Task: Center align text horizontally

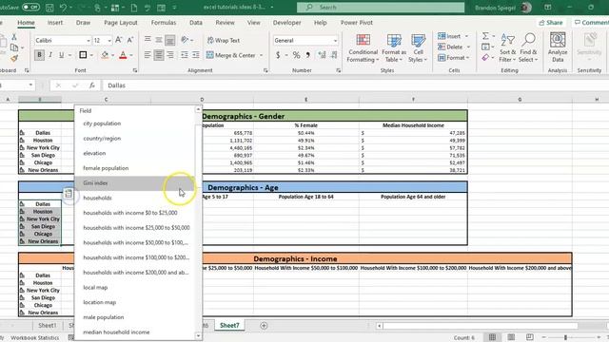Action: (159, 55)
